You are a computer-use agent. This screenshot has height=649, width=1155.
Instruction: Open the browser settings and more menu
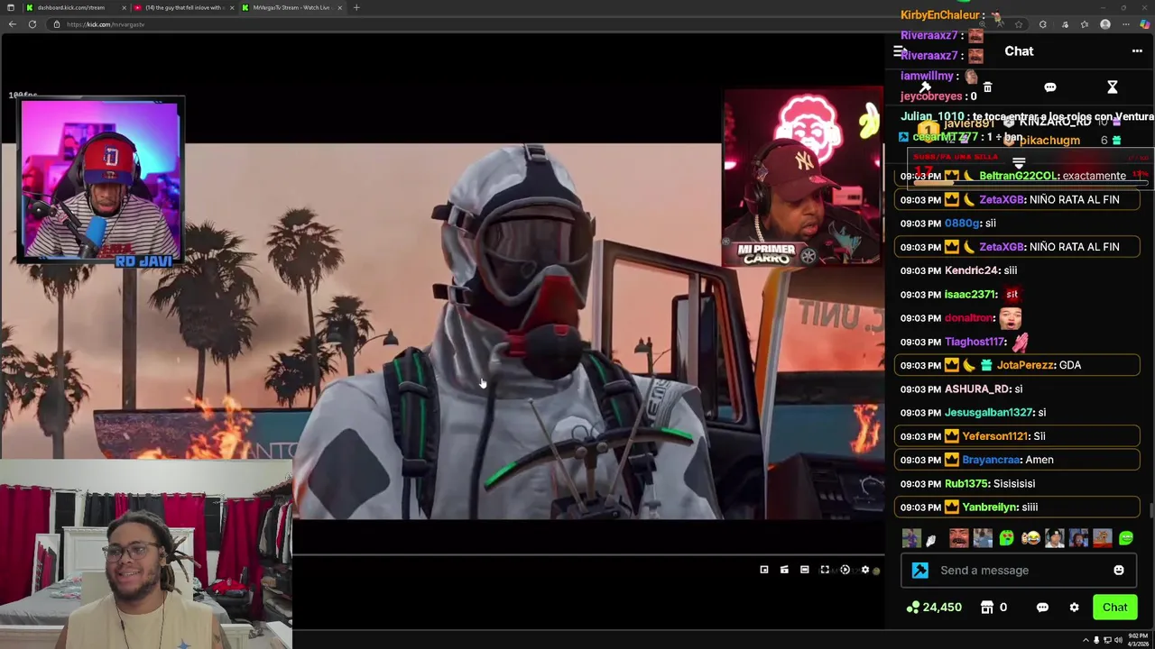click(1125, 24)
